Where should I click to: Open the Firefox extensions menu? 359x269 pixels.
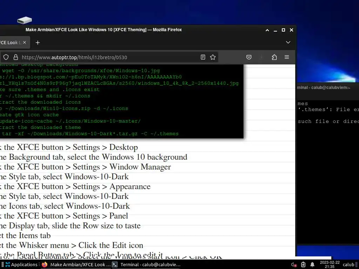[274, 57]
